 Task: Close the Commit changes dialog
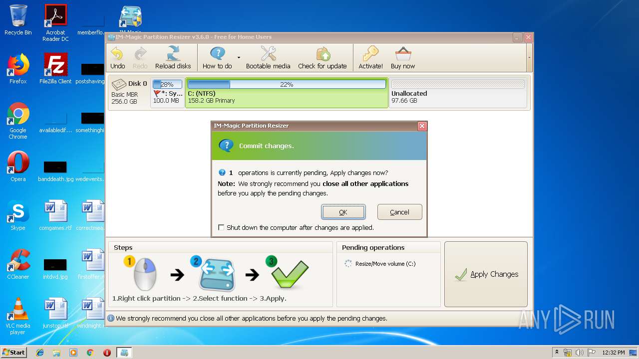[x=422, y=126]
